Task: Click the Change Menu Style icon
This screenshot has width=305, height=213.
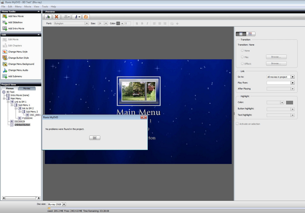Action: (x=5, y=52)
